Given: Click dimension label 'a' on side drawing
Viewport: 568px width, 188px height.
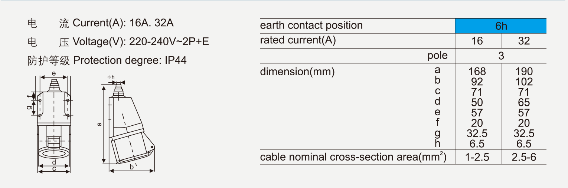Looking at the screenshot, I should tap(99, 124).
